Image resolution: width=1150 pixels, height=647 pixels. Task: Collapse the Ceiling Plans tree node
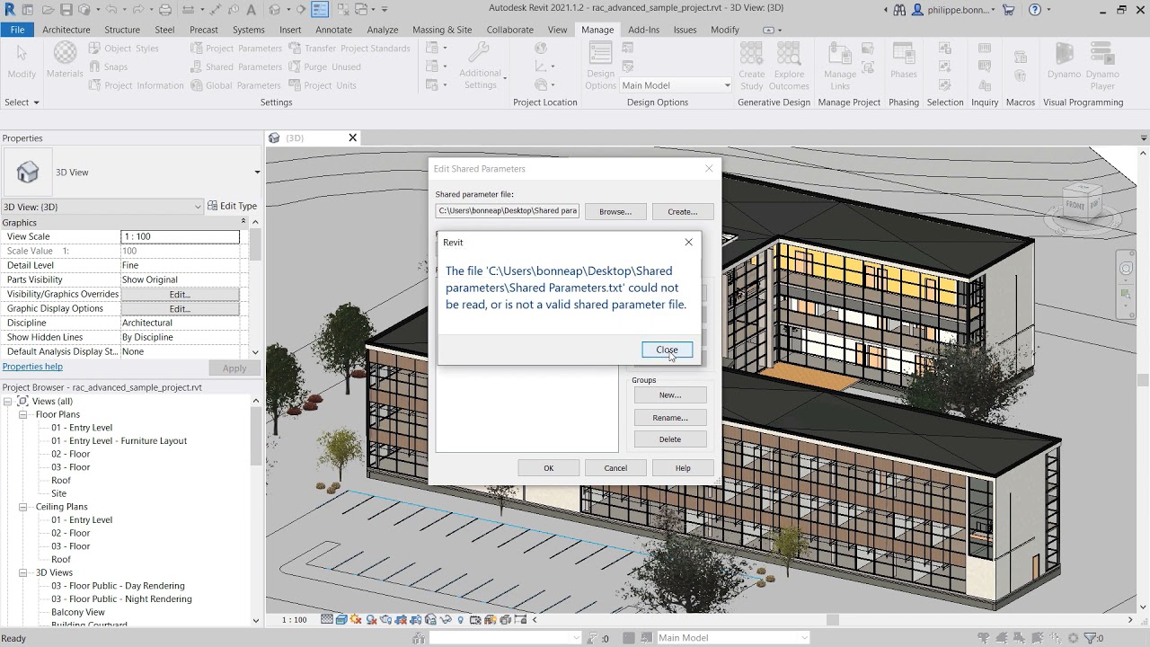[24, 507]
